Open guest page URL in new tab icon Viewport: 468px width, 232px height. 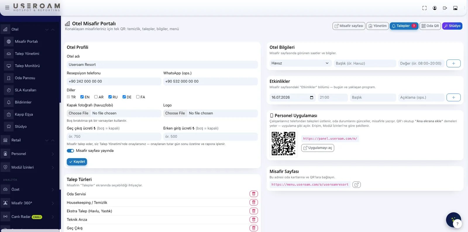(x=357, y=184)
